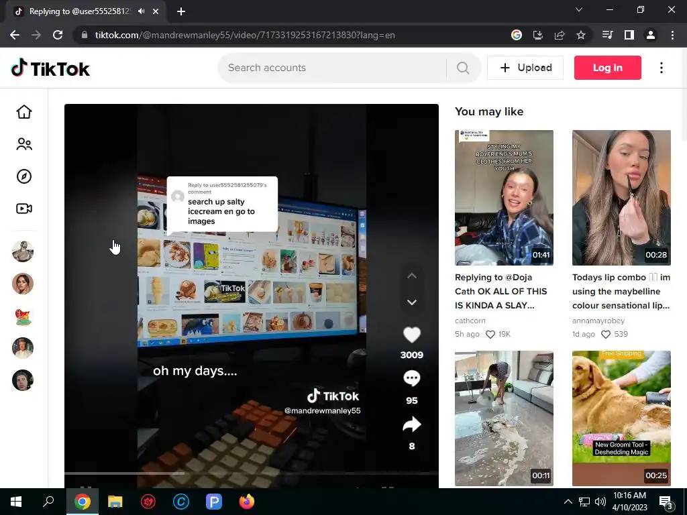The height and width of the screenshot is (515, 687).
Task: Like the video with the heart icon
Action: (412, 335)
